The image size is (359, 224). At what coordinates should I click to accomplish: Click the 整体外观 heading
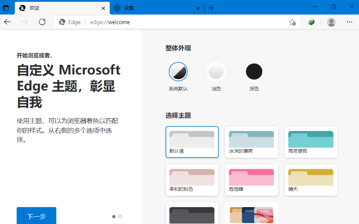click(x=178, y=48)
